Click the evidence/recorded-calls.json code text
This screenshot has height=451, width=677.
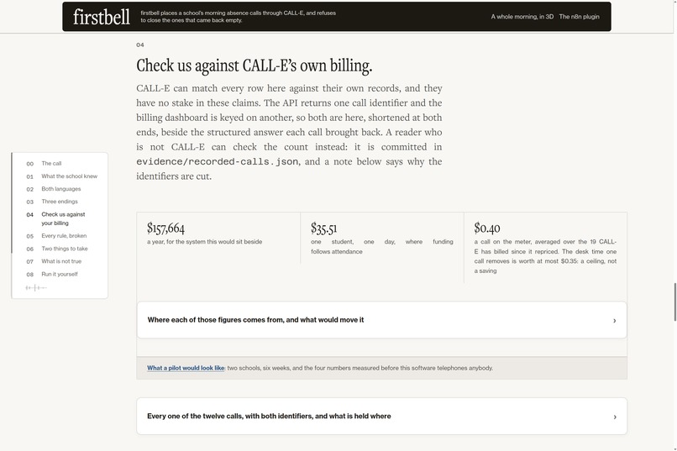[x=218, y=162]
